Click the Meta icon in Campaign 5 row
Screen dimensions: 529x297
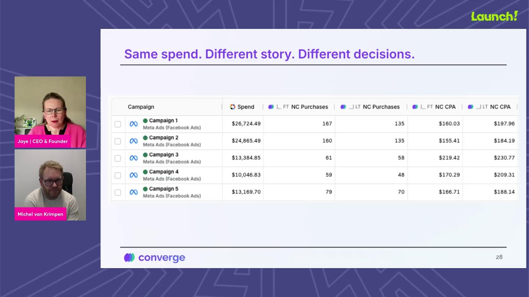133,192
